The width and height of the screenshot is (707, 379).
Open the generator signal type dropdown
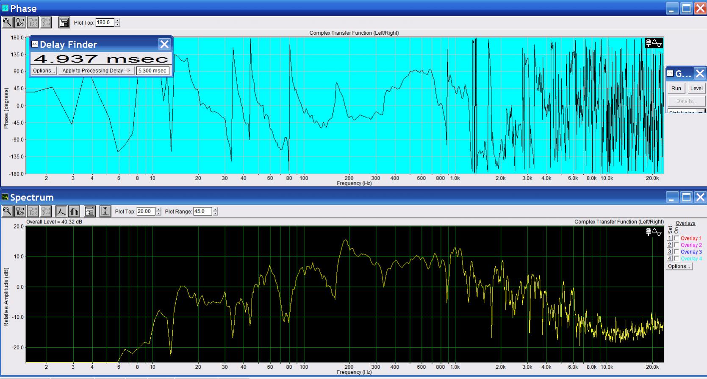pyautogui.click(x=701, y=112)
